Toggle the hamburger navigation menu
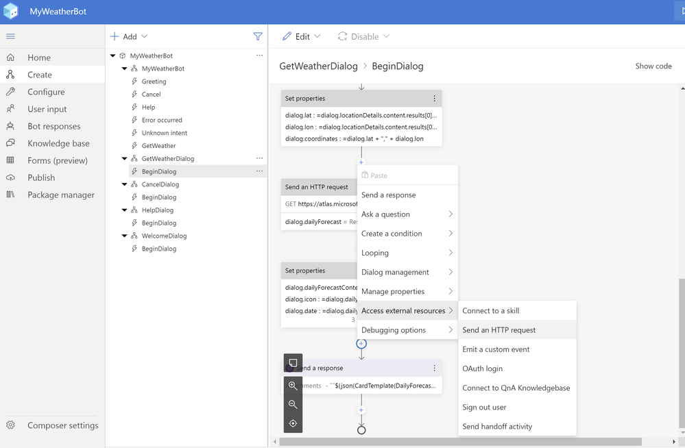685x448 pixels. [x=10, y=36]
